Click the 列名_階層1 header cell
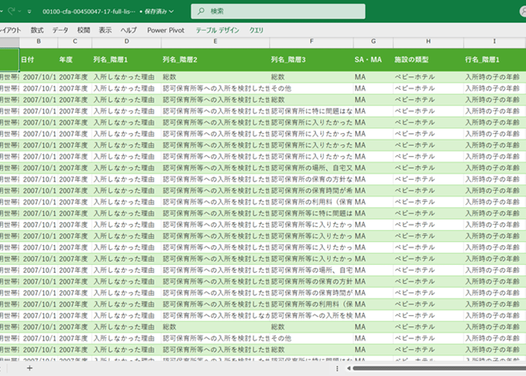526x376 pixels. (x=126, y=60)
